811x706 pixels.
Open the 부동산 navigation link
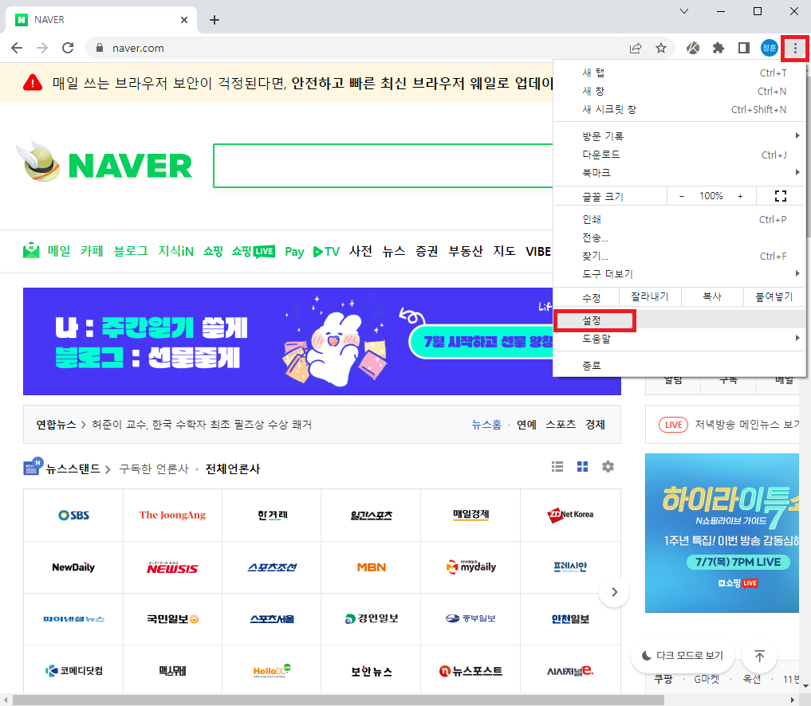point(466,251)
